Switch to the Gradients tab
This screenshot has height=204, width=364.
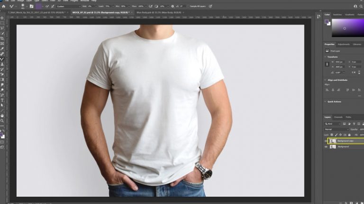[350, 15]
